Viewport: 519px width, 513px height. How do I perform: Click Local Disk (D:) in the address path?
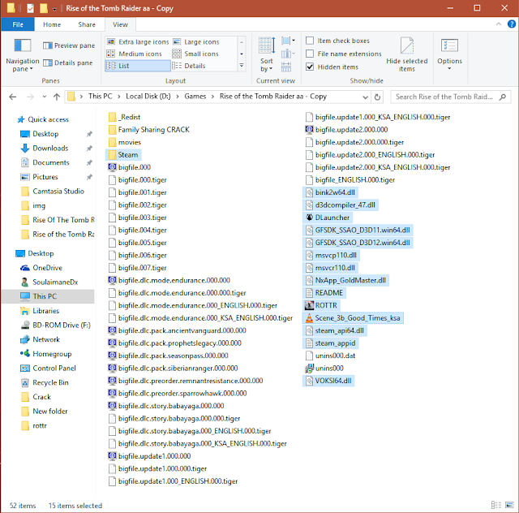coord(148,96)
